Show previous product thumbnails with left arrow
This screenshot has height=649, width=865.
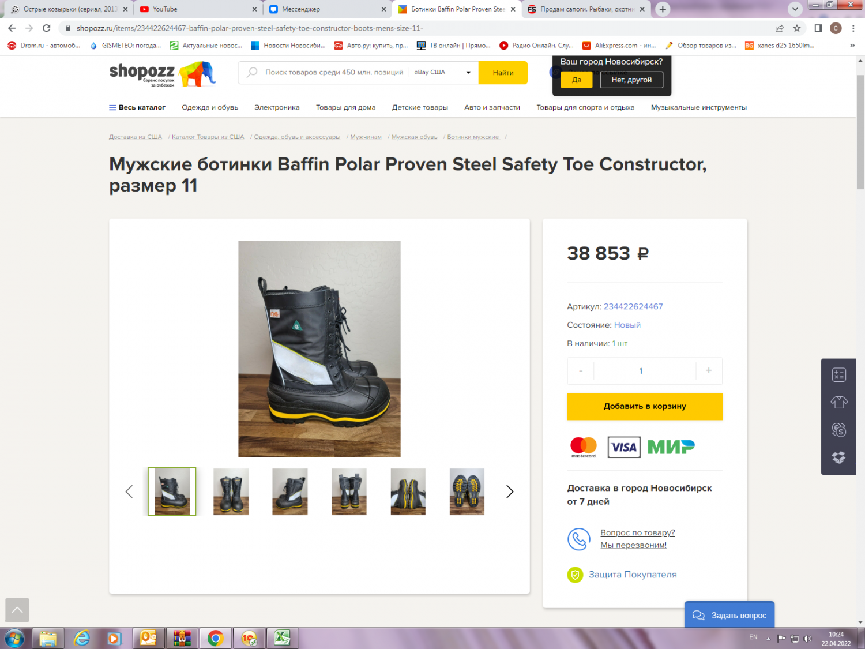(129, 492)
